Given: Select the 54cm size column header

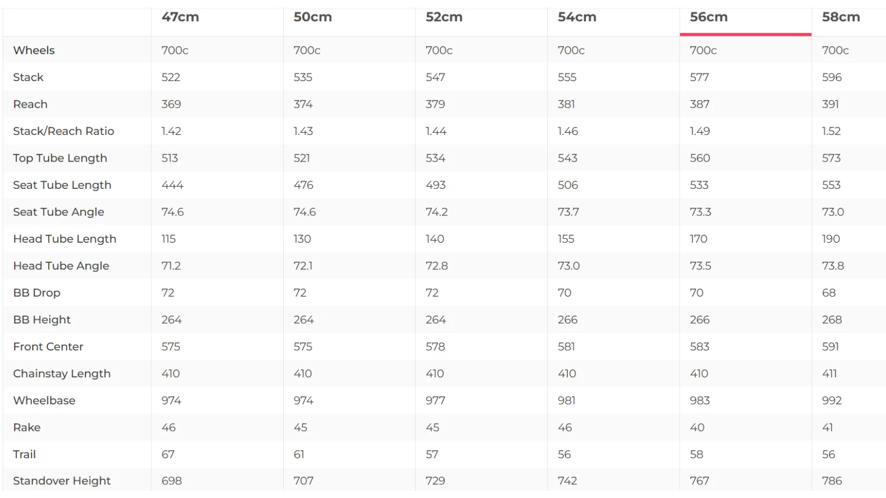Looking at the screenshot, I should 577,17.
